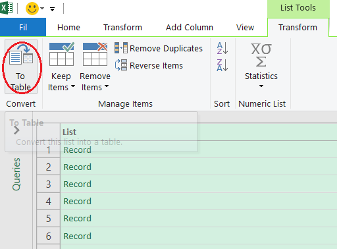This screenshot has width=337, height=249.
Task: Open the smiley feedback dropdown arrow
Action: click(x=42, y=9)
